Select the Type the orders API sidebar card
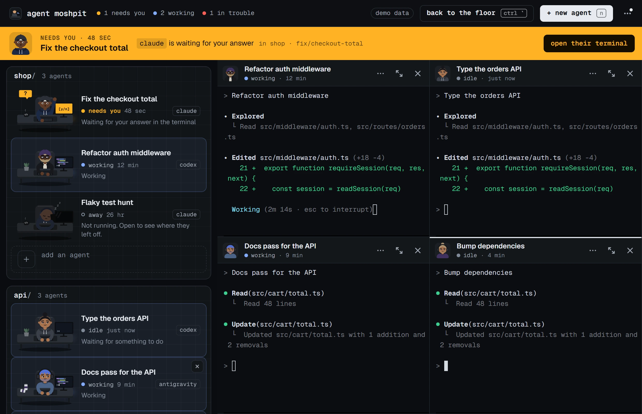Image resolution: width=642 pixels, height=414 pixels. [109, 330]
